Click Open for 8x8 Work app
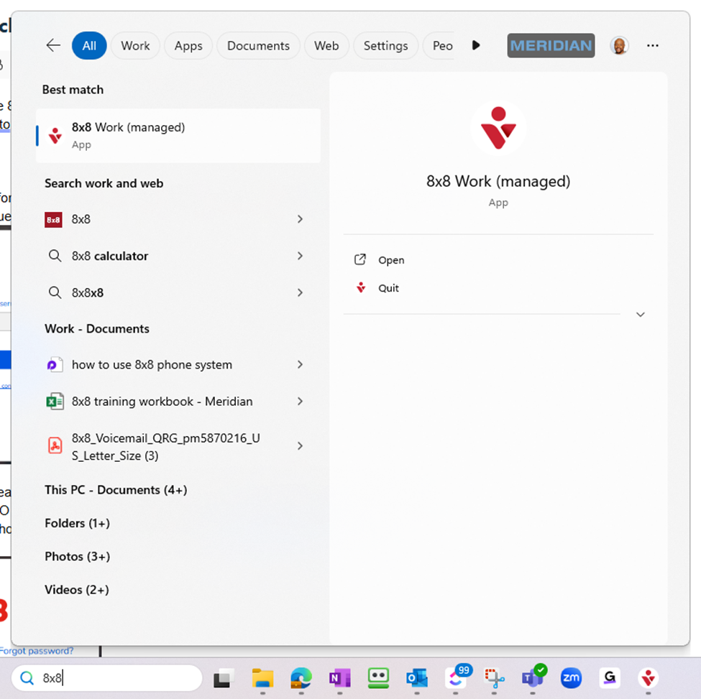Screen dimensions: 701x699 pos(391,260)
